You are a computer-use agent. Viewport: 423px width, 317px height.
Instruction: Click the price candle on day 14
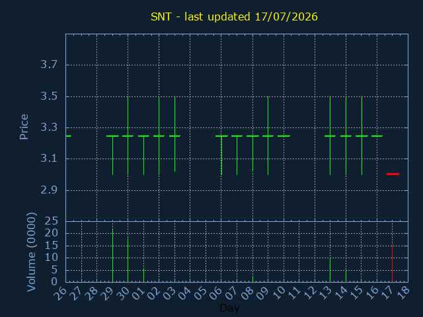(346, 136)
